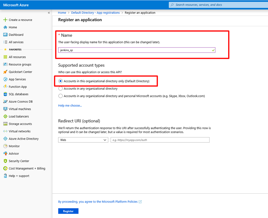This screenshot has width=268, height=218.
Task: Focus the redirect URI text field
Action: pos(160,140)
